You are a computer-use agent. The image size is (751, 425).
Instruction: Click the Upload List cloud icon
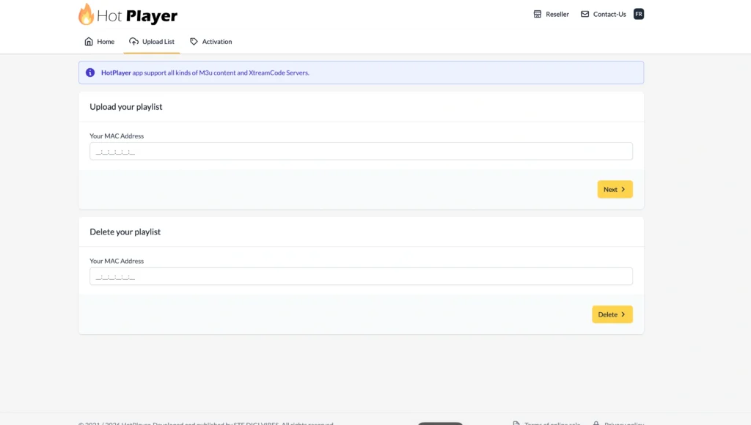pyautogui.click(x=133, y=42)
